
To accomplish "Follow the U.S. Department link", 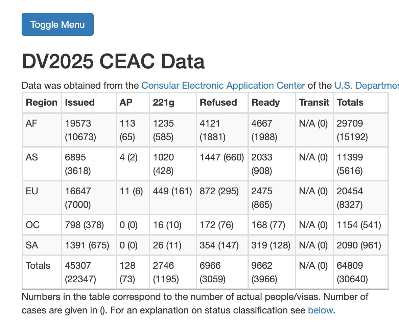I will (x=367, y=86).
